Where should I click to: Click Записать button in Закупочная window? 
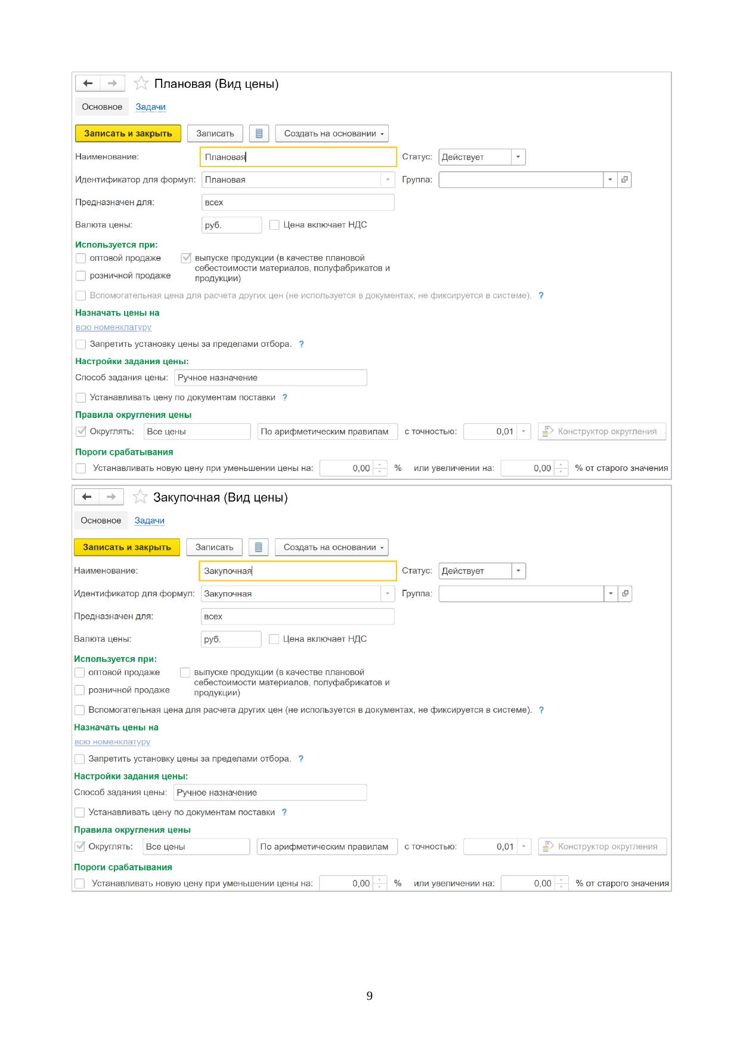(214, 547)
